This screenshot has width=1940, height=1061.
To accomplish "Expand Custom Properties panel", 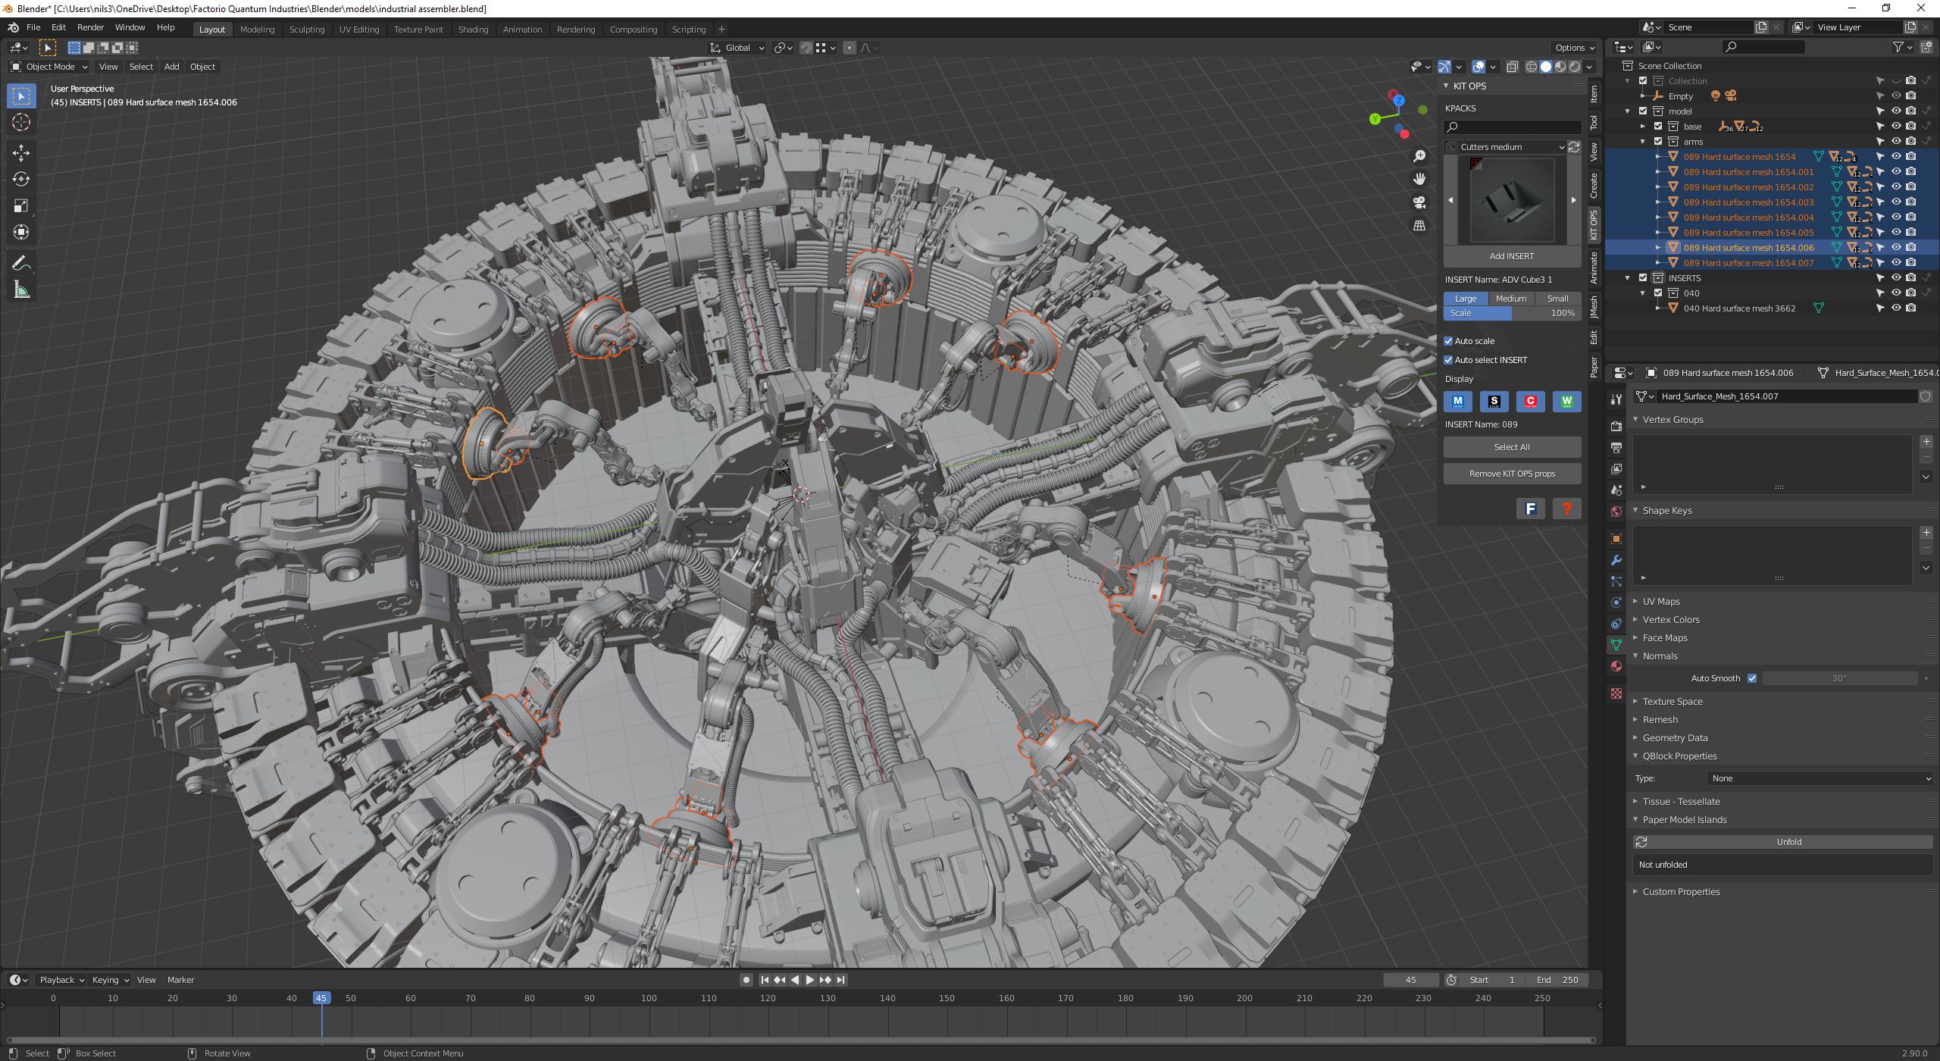I will (x=1681, y=892).
